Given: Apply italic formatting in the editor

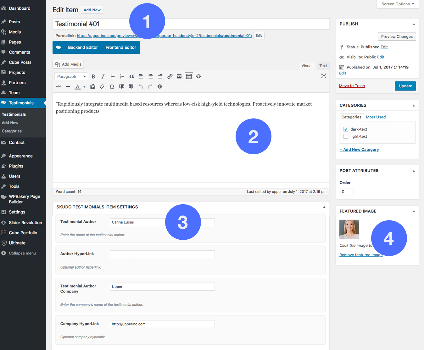Looking at the screenshot, I should coord(103,77).
